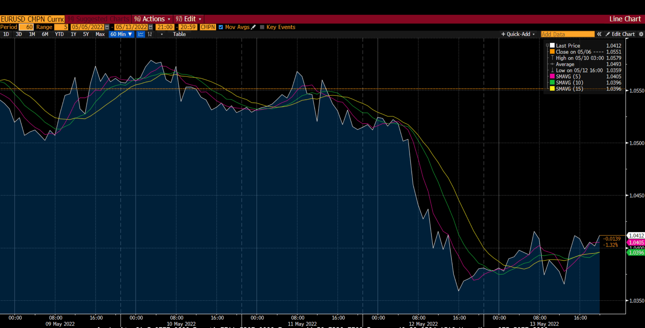This screenshot has height=328, width=645.
Task: Open chart settings gear icon
Action: (x=641, y=34)
